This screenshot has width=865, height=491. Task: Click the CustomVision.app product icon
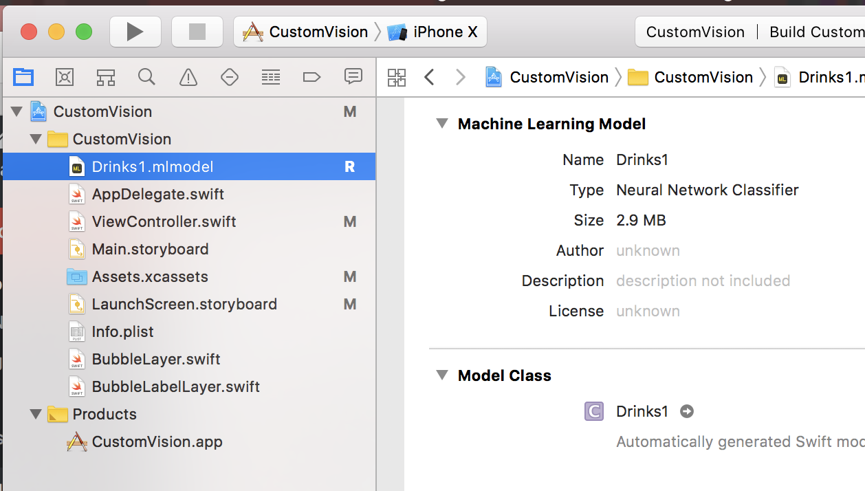tap(77, 441)
